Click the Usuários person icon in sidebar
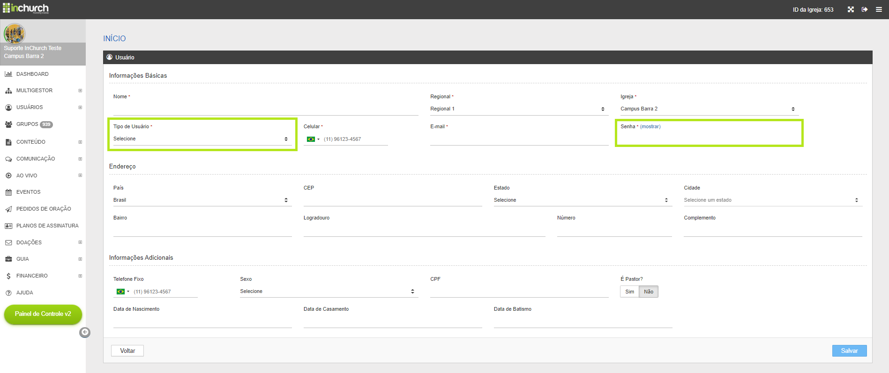The width and height of the screenshot is (889, 373). click(8, 108)
